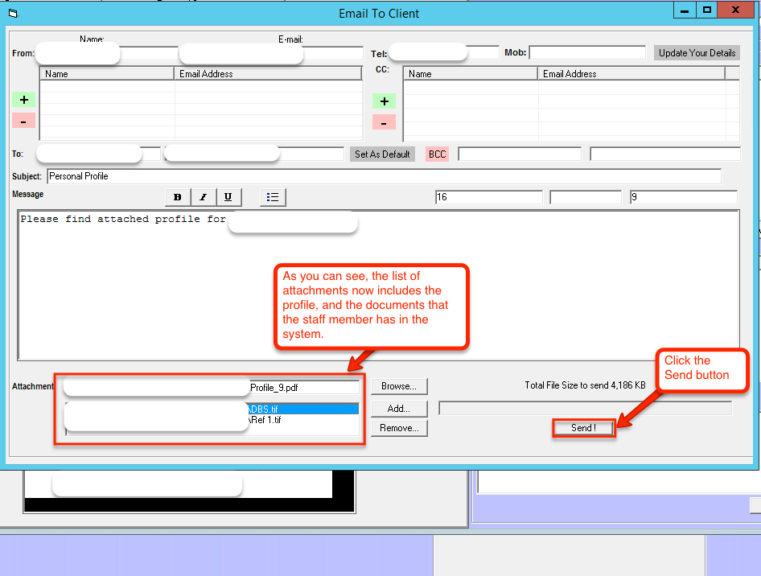Insert a bulleted list in message
Viewport: 761px width, 576px height.
pos(273,197)
